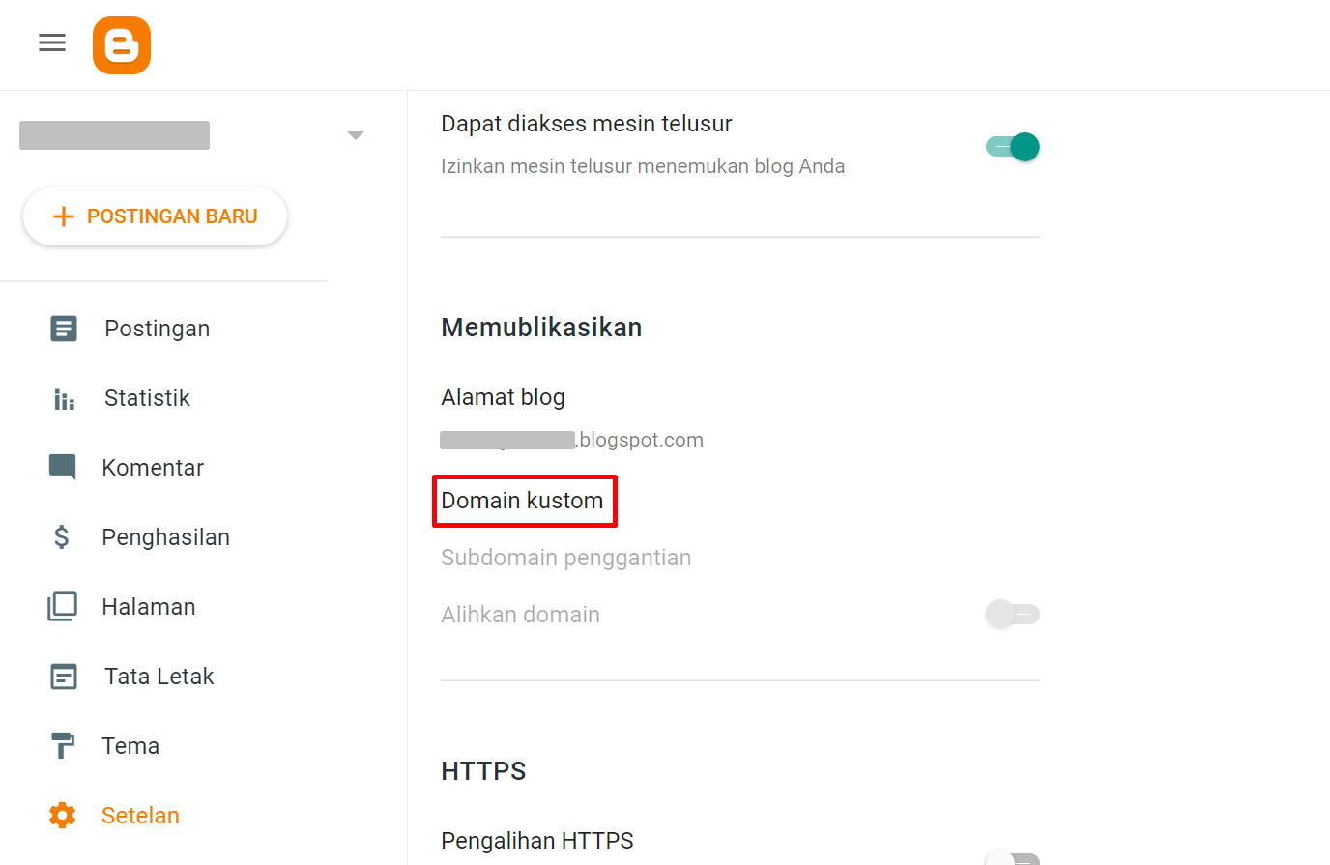Expand the blog selector dropdown arrow

click(356, 135)
